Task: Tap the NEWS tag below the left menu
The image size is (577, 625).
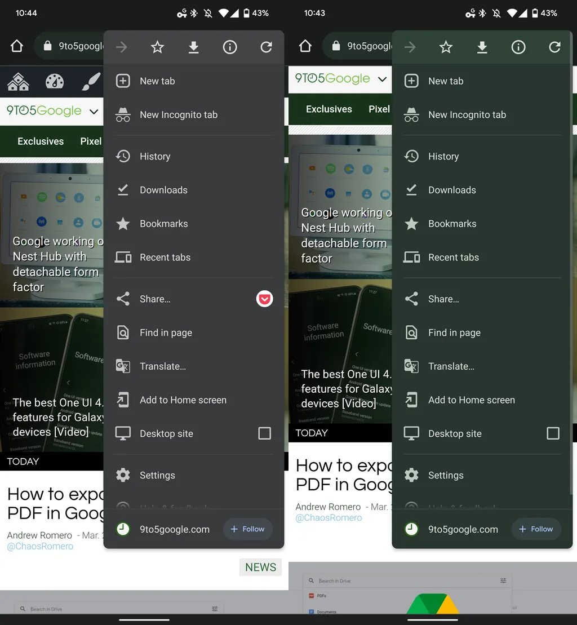Action: (260, 567)
